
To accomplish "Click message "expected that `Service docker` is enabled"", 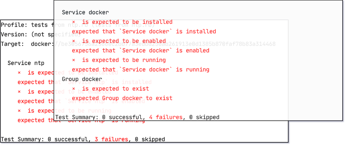I will point(140,51).
